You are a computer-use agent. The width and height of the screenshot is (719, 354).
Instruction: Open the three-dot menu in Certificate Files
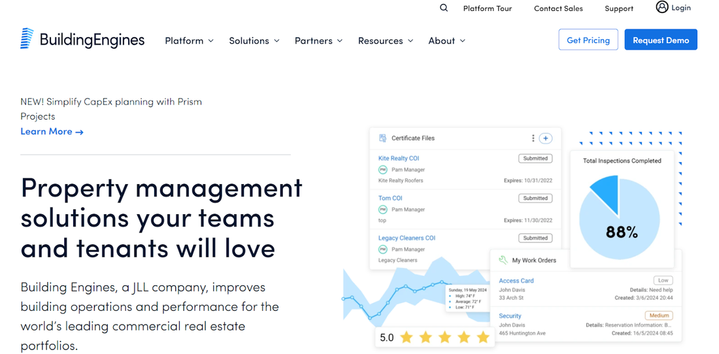tap(533, 138)
